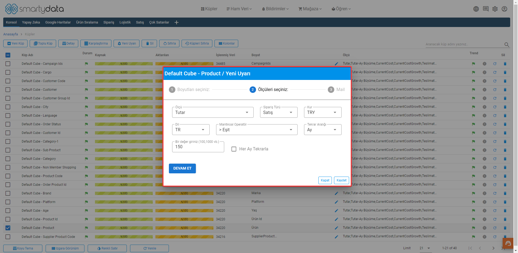The image size is (518, 253).
Task: Add a new tab with plus icon
Action: 176,22
